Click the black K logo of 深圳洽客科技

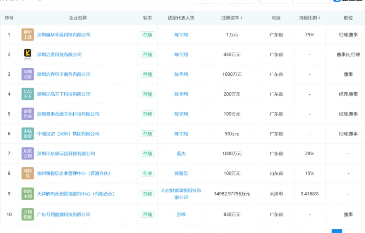[28, 55]
